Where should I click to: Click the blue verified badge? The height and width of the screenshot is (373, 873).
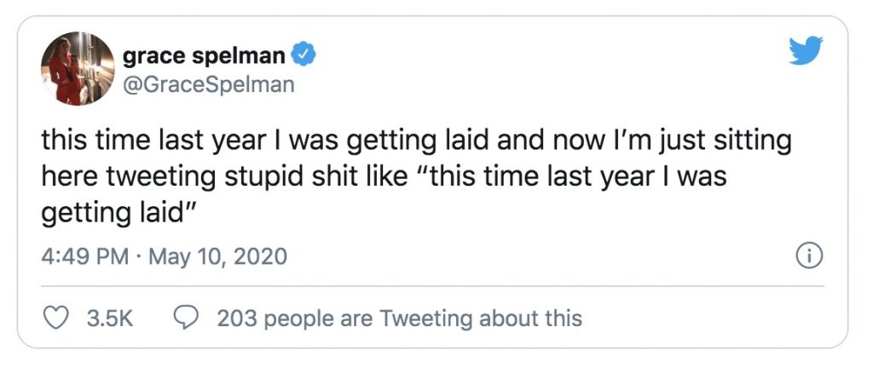point(304,56)
